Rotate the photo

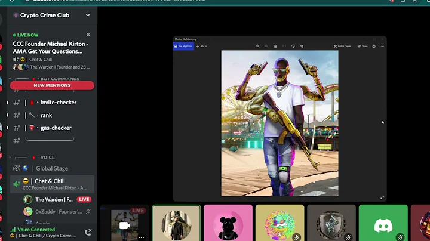coord(293,46)
